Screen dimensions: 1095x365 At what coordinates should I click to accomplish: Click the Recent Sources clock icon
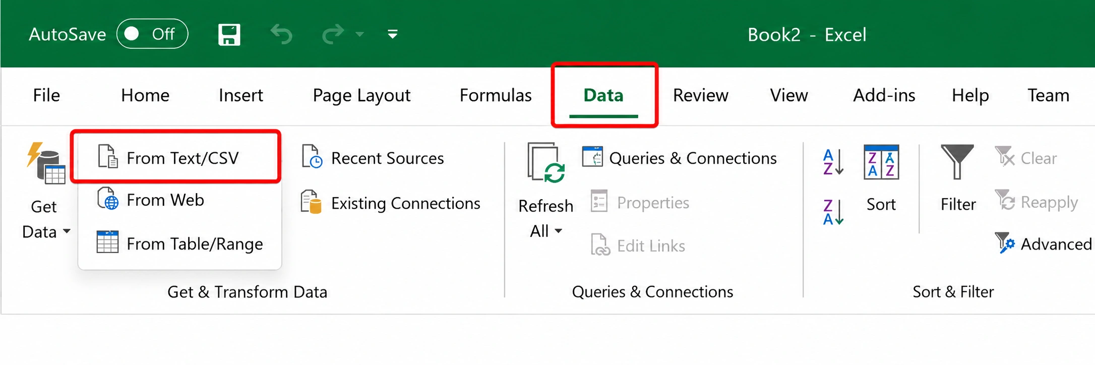(x=312, y=156)
